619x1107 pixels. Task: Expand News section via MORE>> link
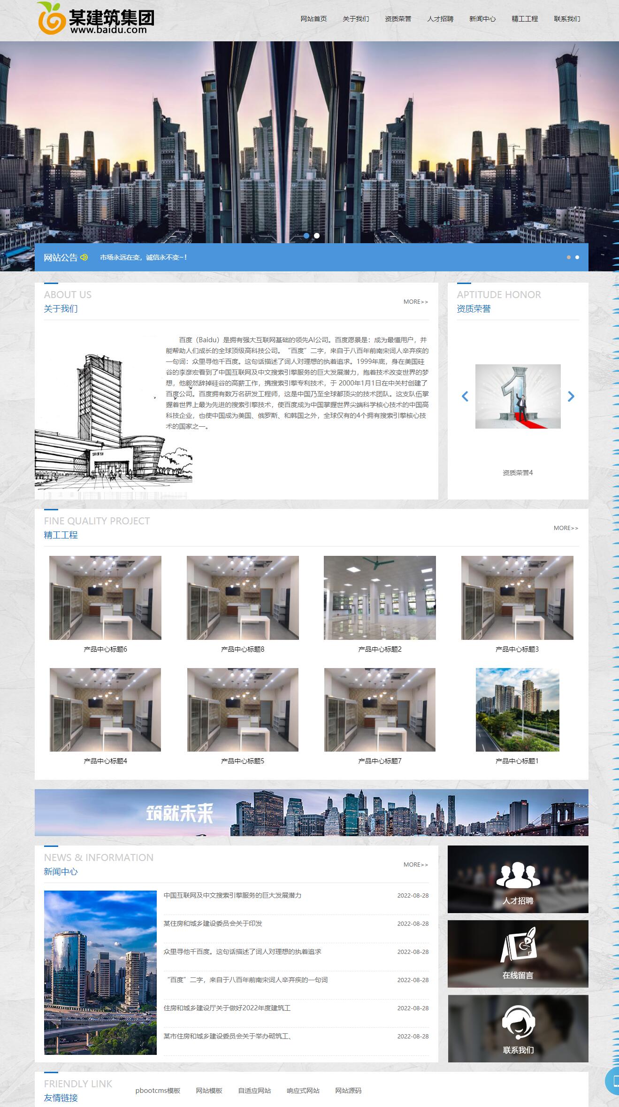pyautogui.click(x=415, y=865)
